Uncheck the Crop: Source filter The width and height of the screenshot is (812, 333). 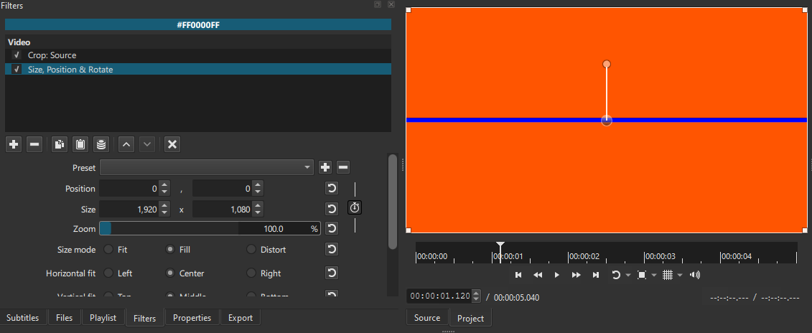tap(17, 55)
